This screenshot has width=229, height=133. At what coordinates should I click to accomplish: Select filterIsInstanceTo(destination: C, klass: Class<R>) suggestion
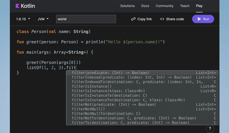tap(142, 100)
